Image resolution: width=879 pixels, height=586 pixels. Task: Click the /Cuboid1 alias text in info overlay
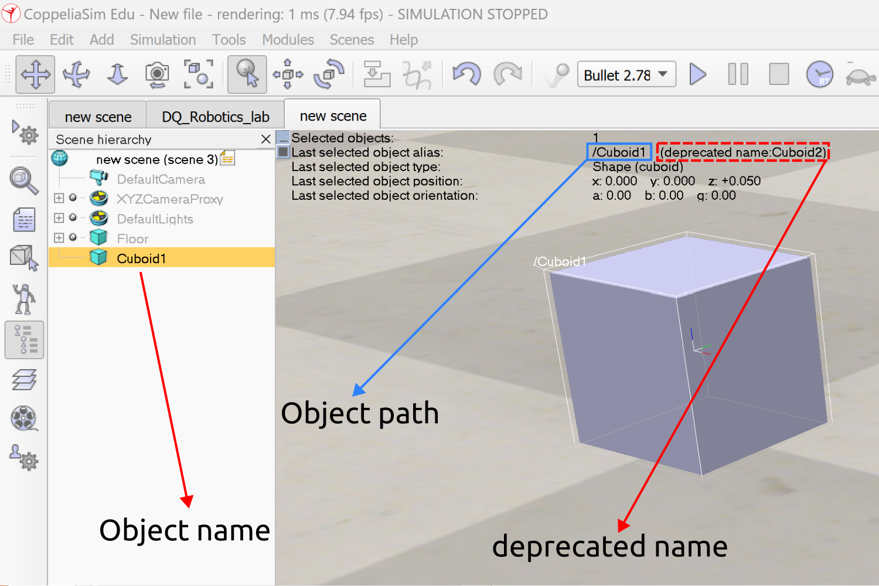point(619,152)
